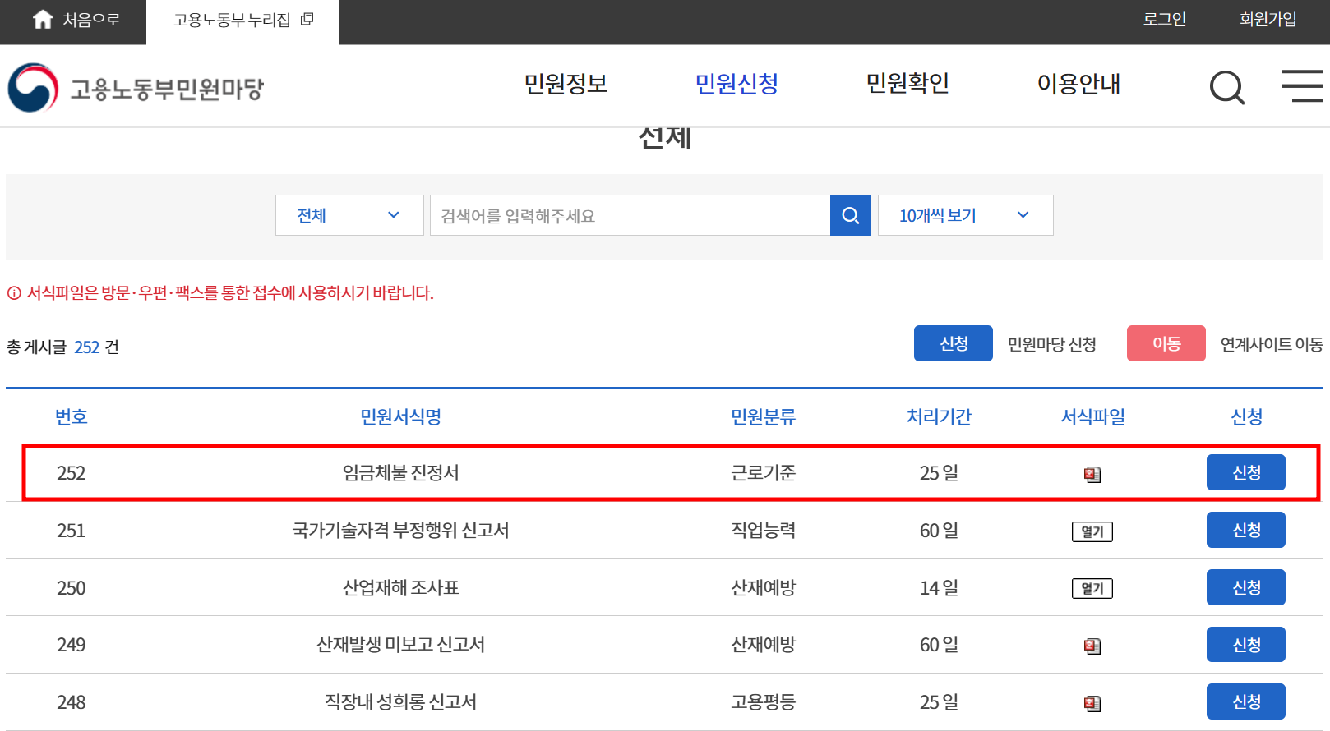Click the 고용평등 category cell
1330x731 pixels.
click(x=764, y=702)
